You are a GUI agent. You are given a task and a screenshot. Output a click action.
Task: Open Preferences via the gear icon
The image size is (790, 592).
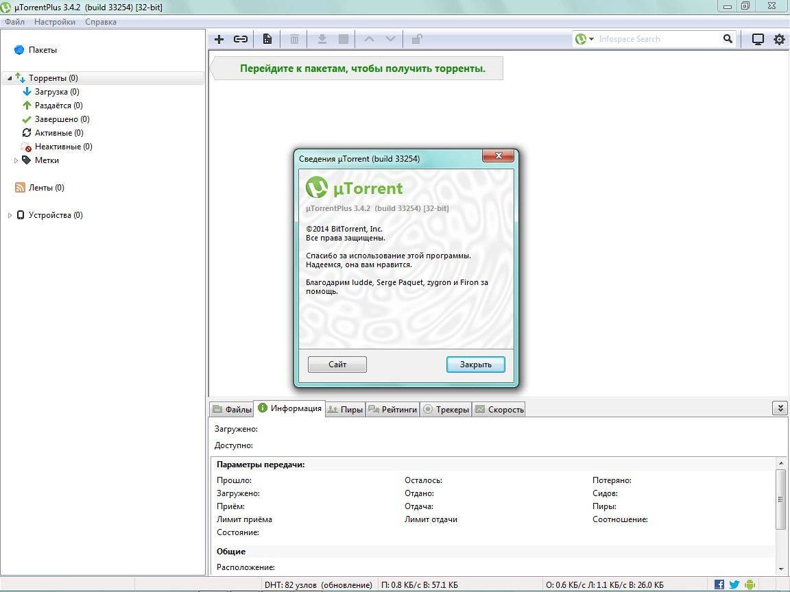[x=780, y=39]
